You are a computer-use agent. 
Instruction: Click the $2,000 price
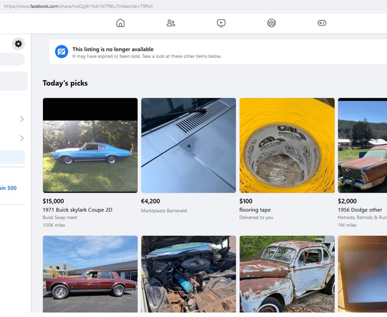coord(347,201)
